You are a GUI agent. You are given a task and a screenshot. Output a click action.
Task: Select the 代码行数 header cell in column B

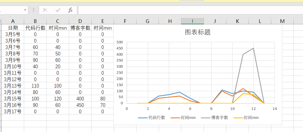[x=35, y=28]
